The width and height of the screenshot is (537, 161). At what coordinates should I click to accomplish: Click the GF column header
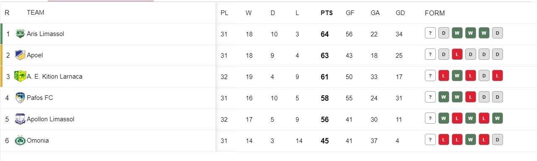click(350, 13)
